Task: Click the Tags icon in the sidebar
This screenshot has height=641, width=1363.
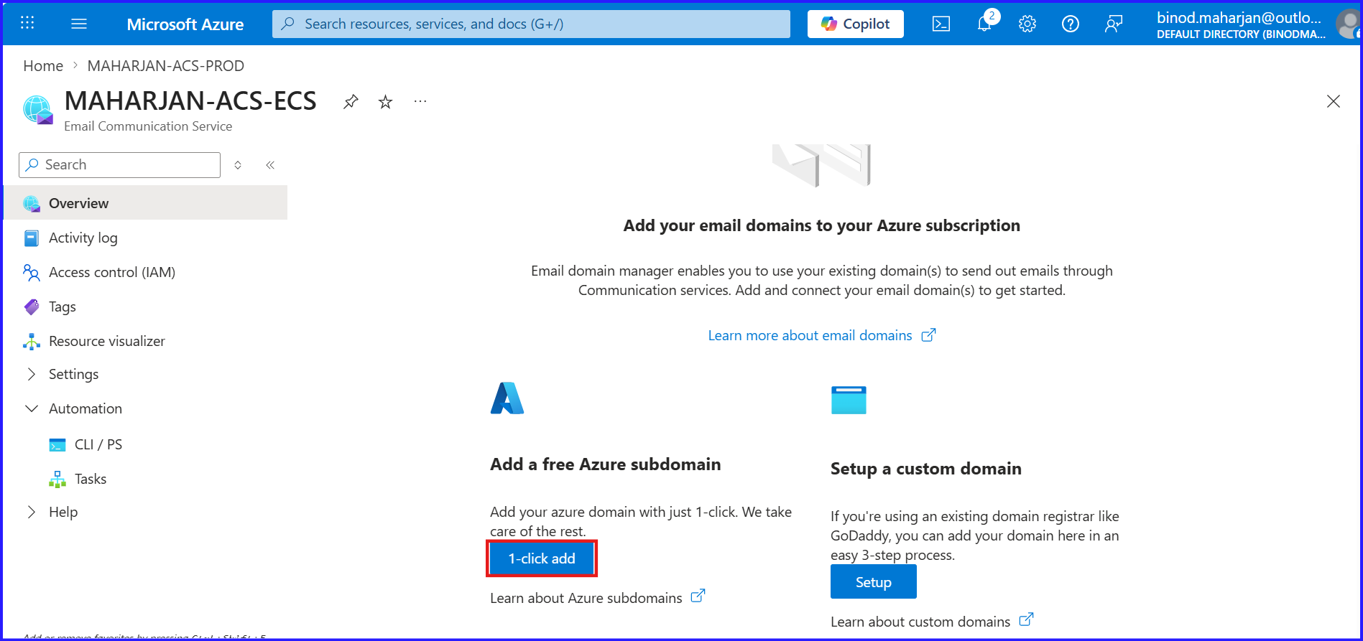Action: point(32,307)
